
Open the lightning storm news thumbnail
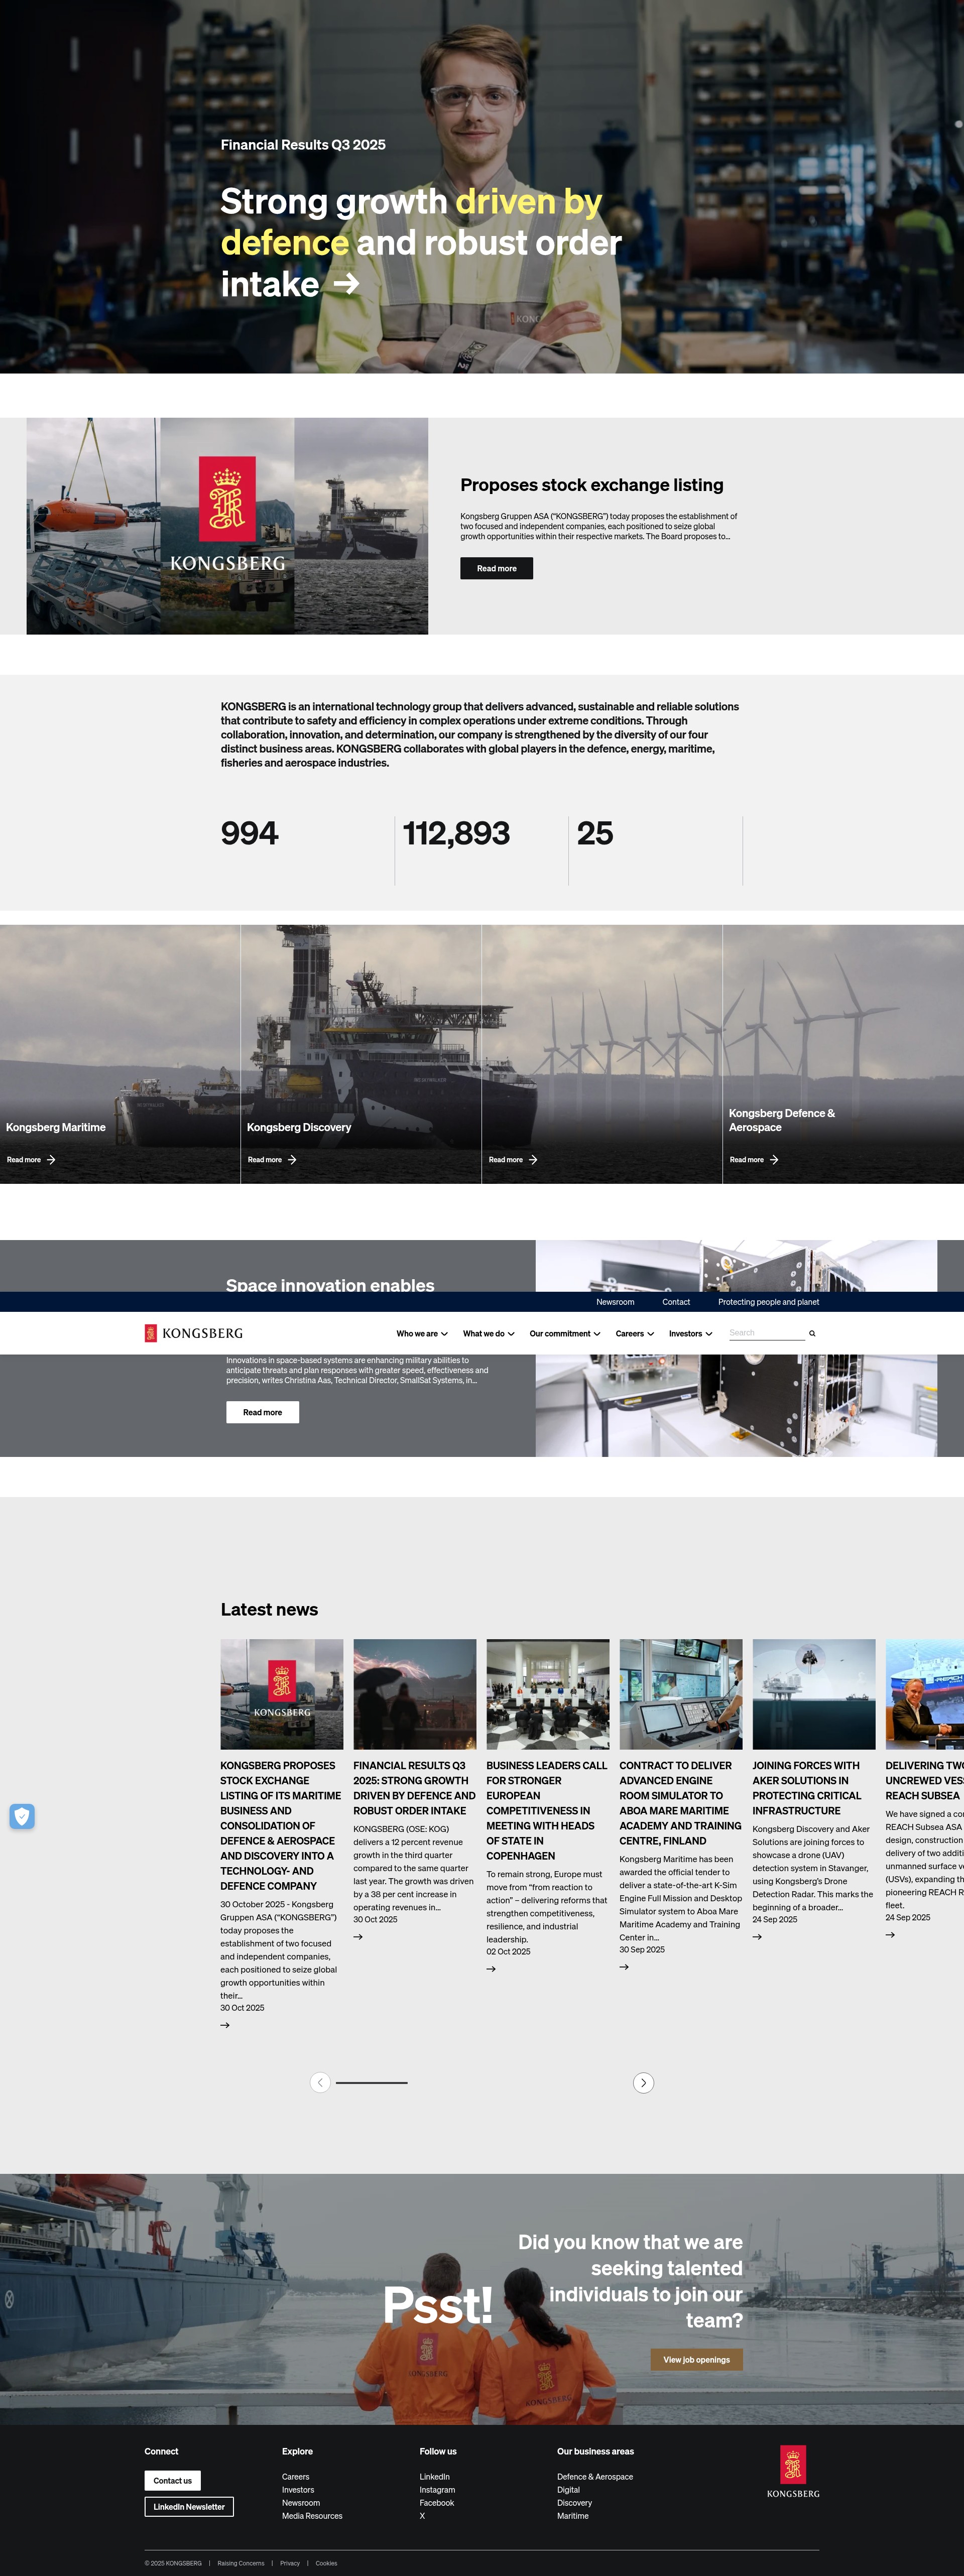[415, 1694]
